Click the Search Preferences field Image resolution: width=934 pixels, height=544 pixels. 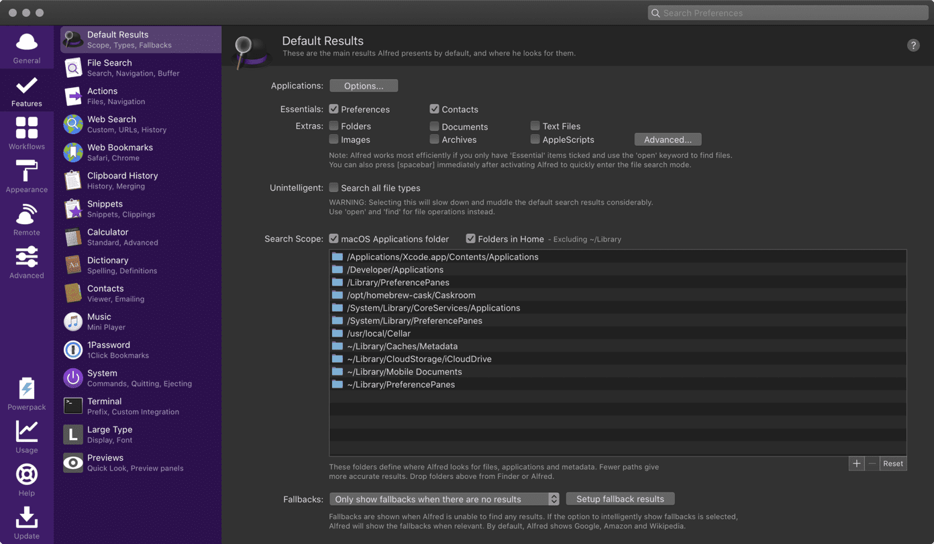click(x=788, y=13)
